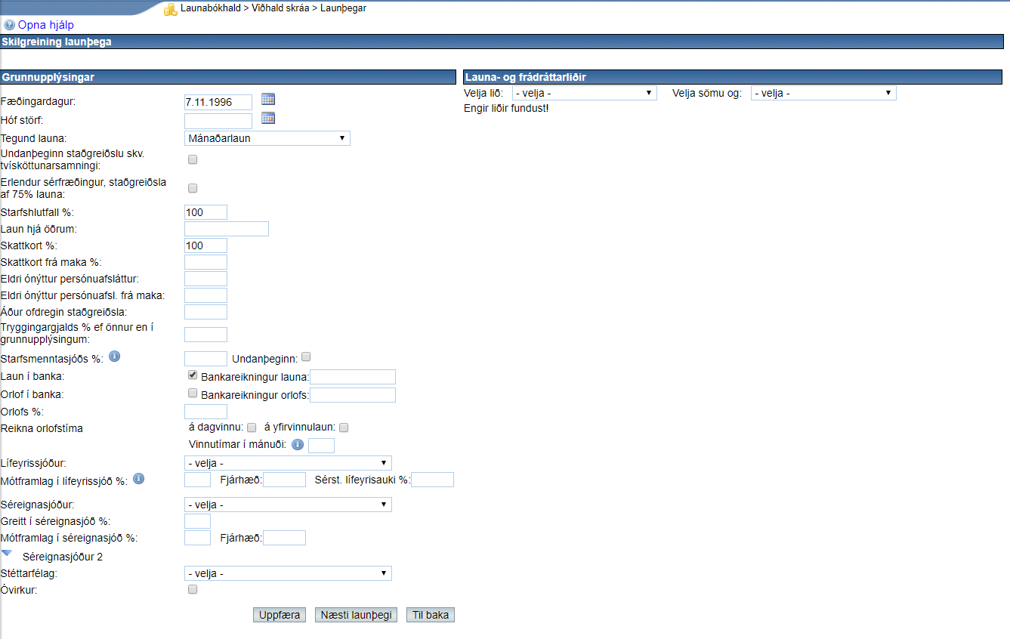1010x639 pixels.
Task: Open the Tegund launa dropdown
Action: pos(267,138)
